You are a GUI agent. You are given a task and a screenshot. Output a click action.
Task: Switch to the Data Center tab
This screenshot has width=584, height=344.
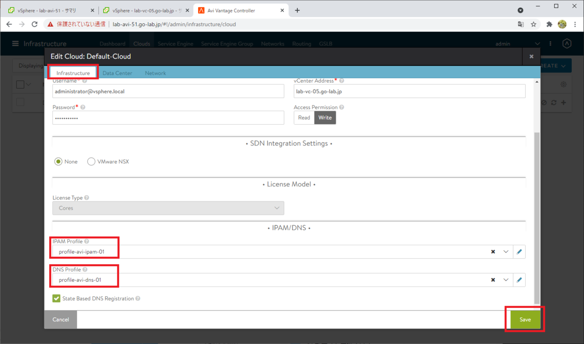point(117,73)
